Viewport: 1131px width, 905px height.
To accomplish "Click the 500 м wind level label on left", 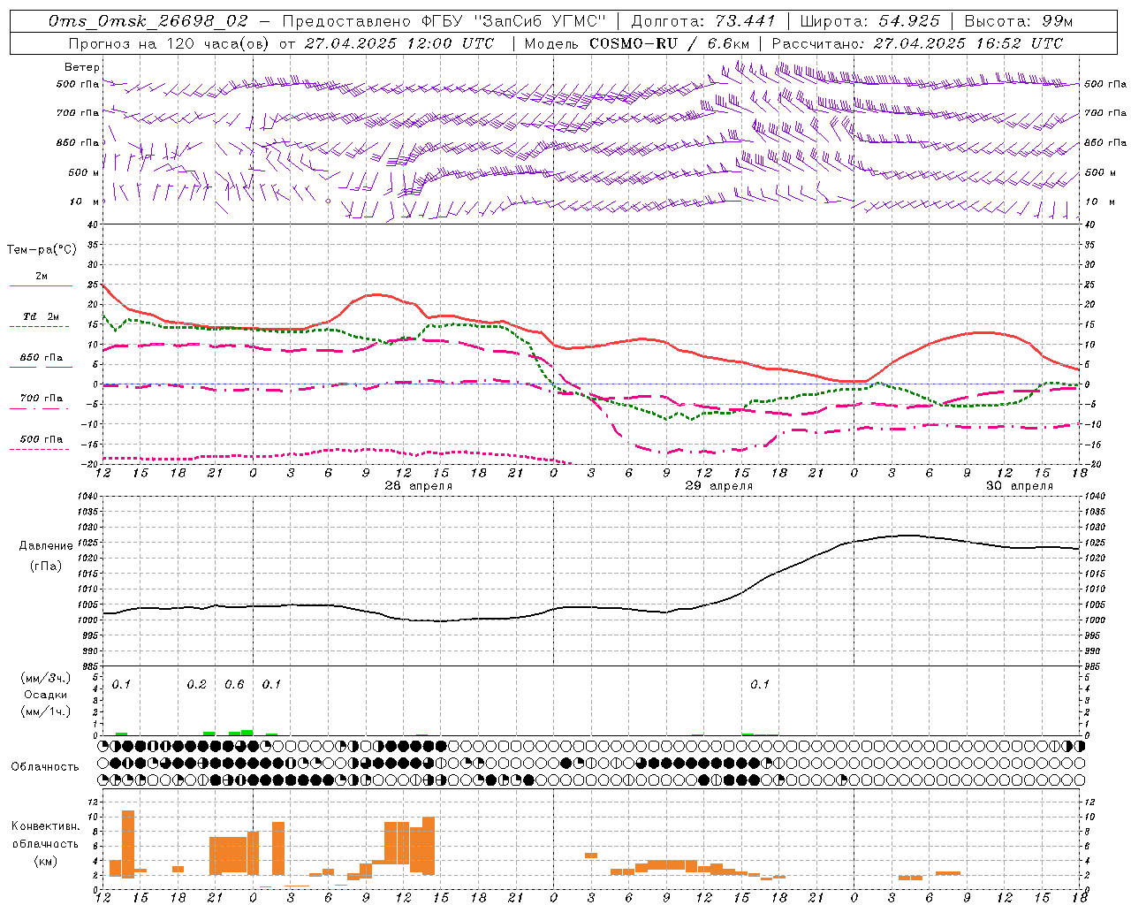I will 84,172.
